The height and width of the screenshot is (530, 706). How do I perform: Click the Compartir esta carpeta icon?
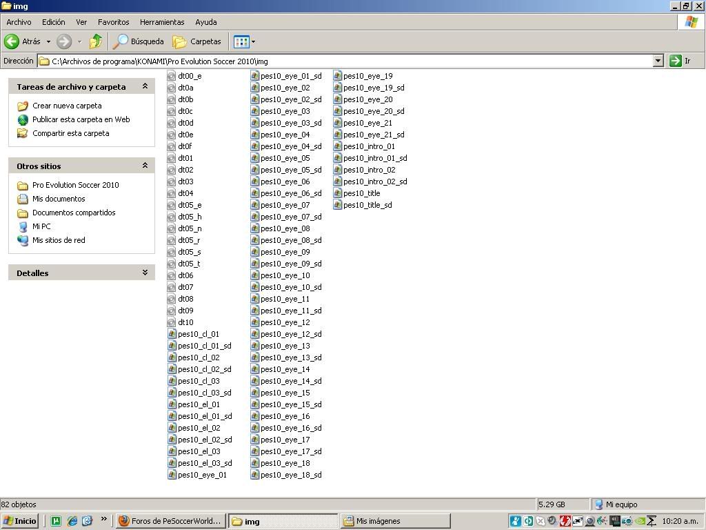click(x=23, y=133)
